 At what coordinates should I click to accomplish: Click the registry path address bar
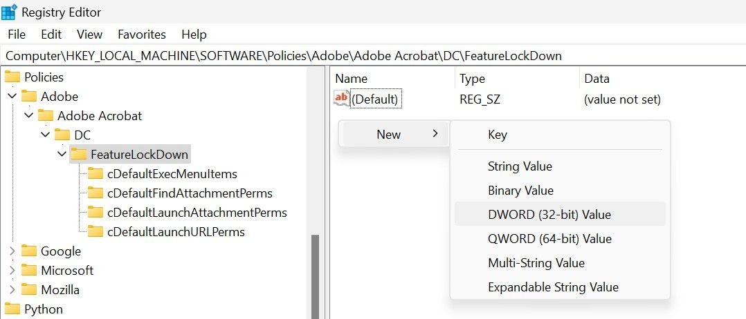click(346, 55)
